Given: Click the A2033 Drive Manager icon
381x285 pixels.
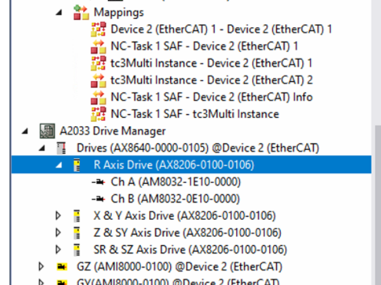Looking at the screenshot, I should [x=46, y=131].
